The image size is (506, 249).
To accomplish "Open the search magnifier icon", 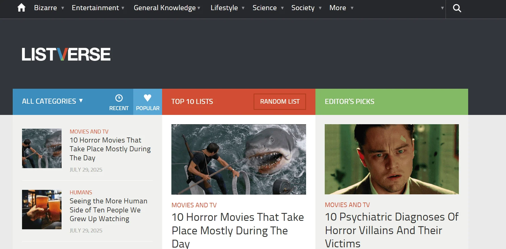I will tap(457, 8).
